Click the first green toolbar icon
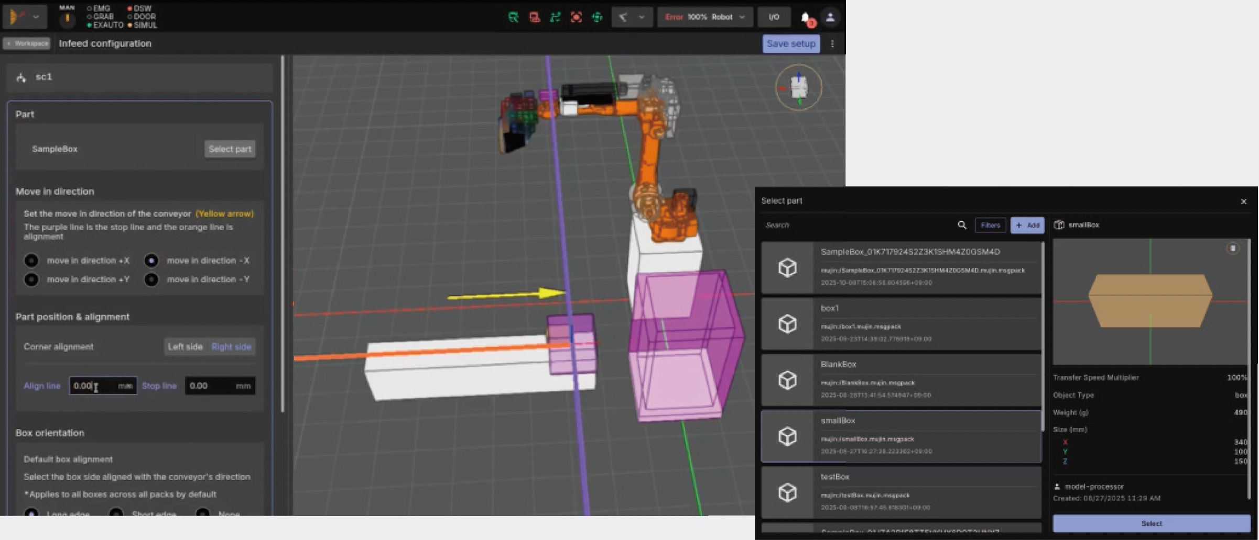The height and width of the screenshot is (540, 1259). [x=513, y=17]
